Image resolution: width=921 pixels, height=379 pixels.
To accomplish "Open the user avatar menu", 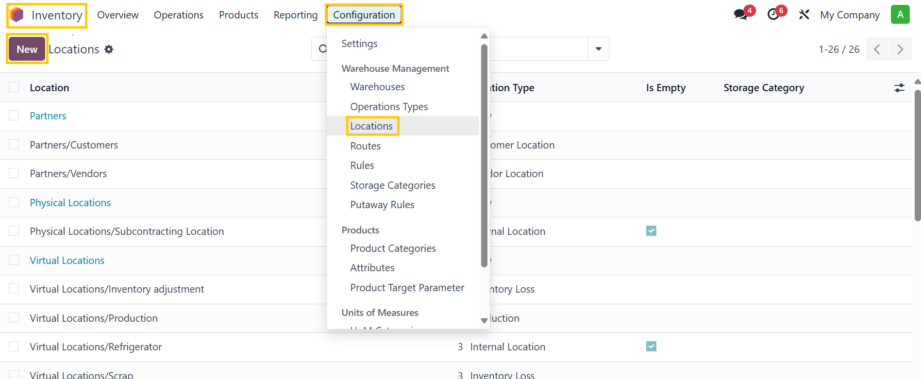I will (900, 15).
